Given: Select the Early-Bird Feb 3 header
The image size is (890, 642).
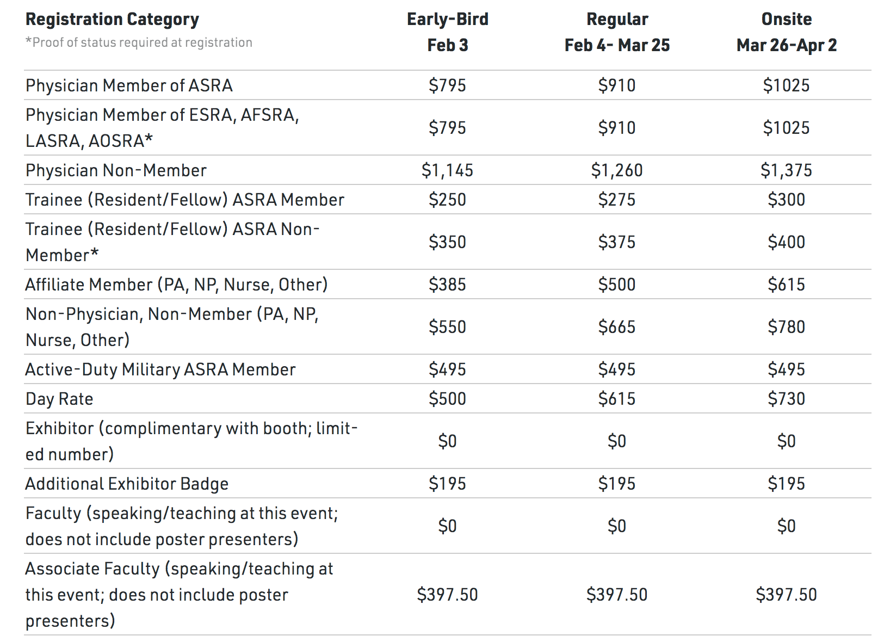Looking at the screenshot, I should click(x=448, y=32).
